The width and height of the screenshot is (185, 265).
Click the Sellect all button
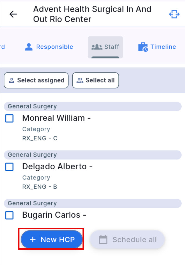point(95,80)
